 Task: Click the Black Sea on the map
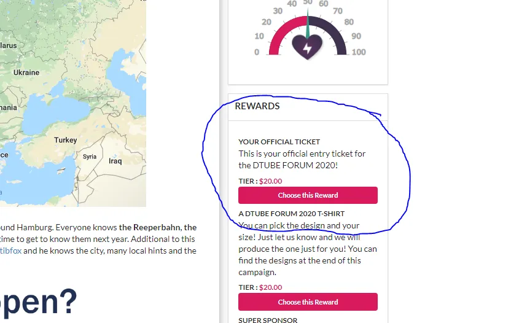click(x=55, y=112)
